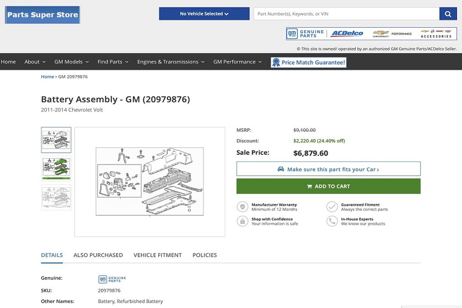Click the In-House Experts phone icon

(332, 221)
